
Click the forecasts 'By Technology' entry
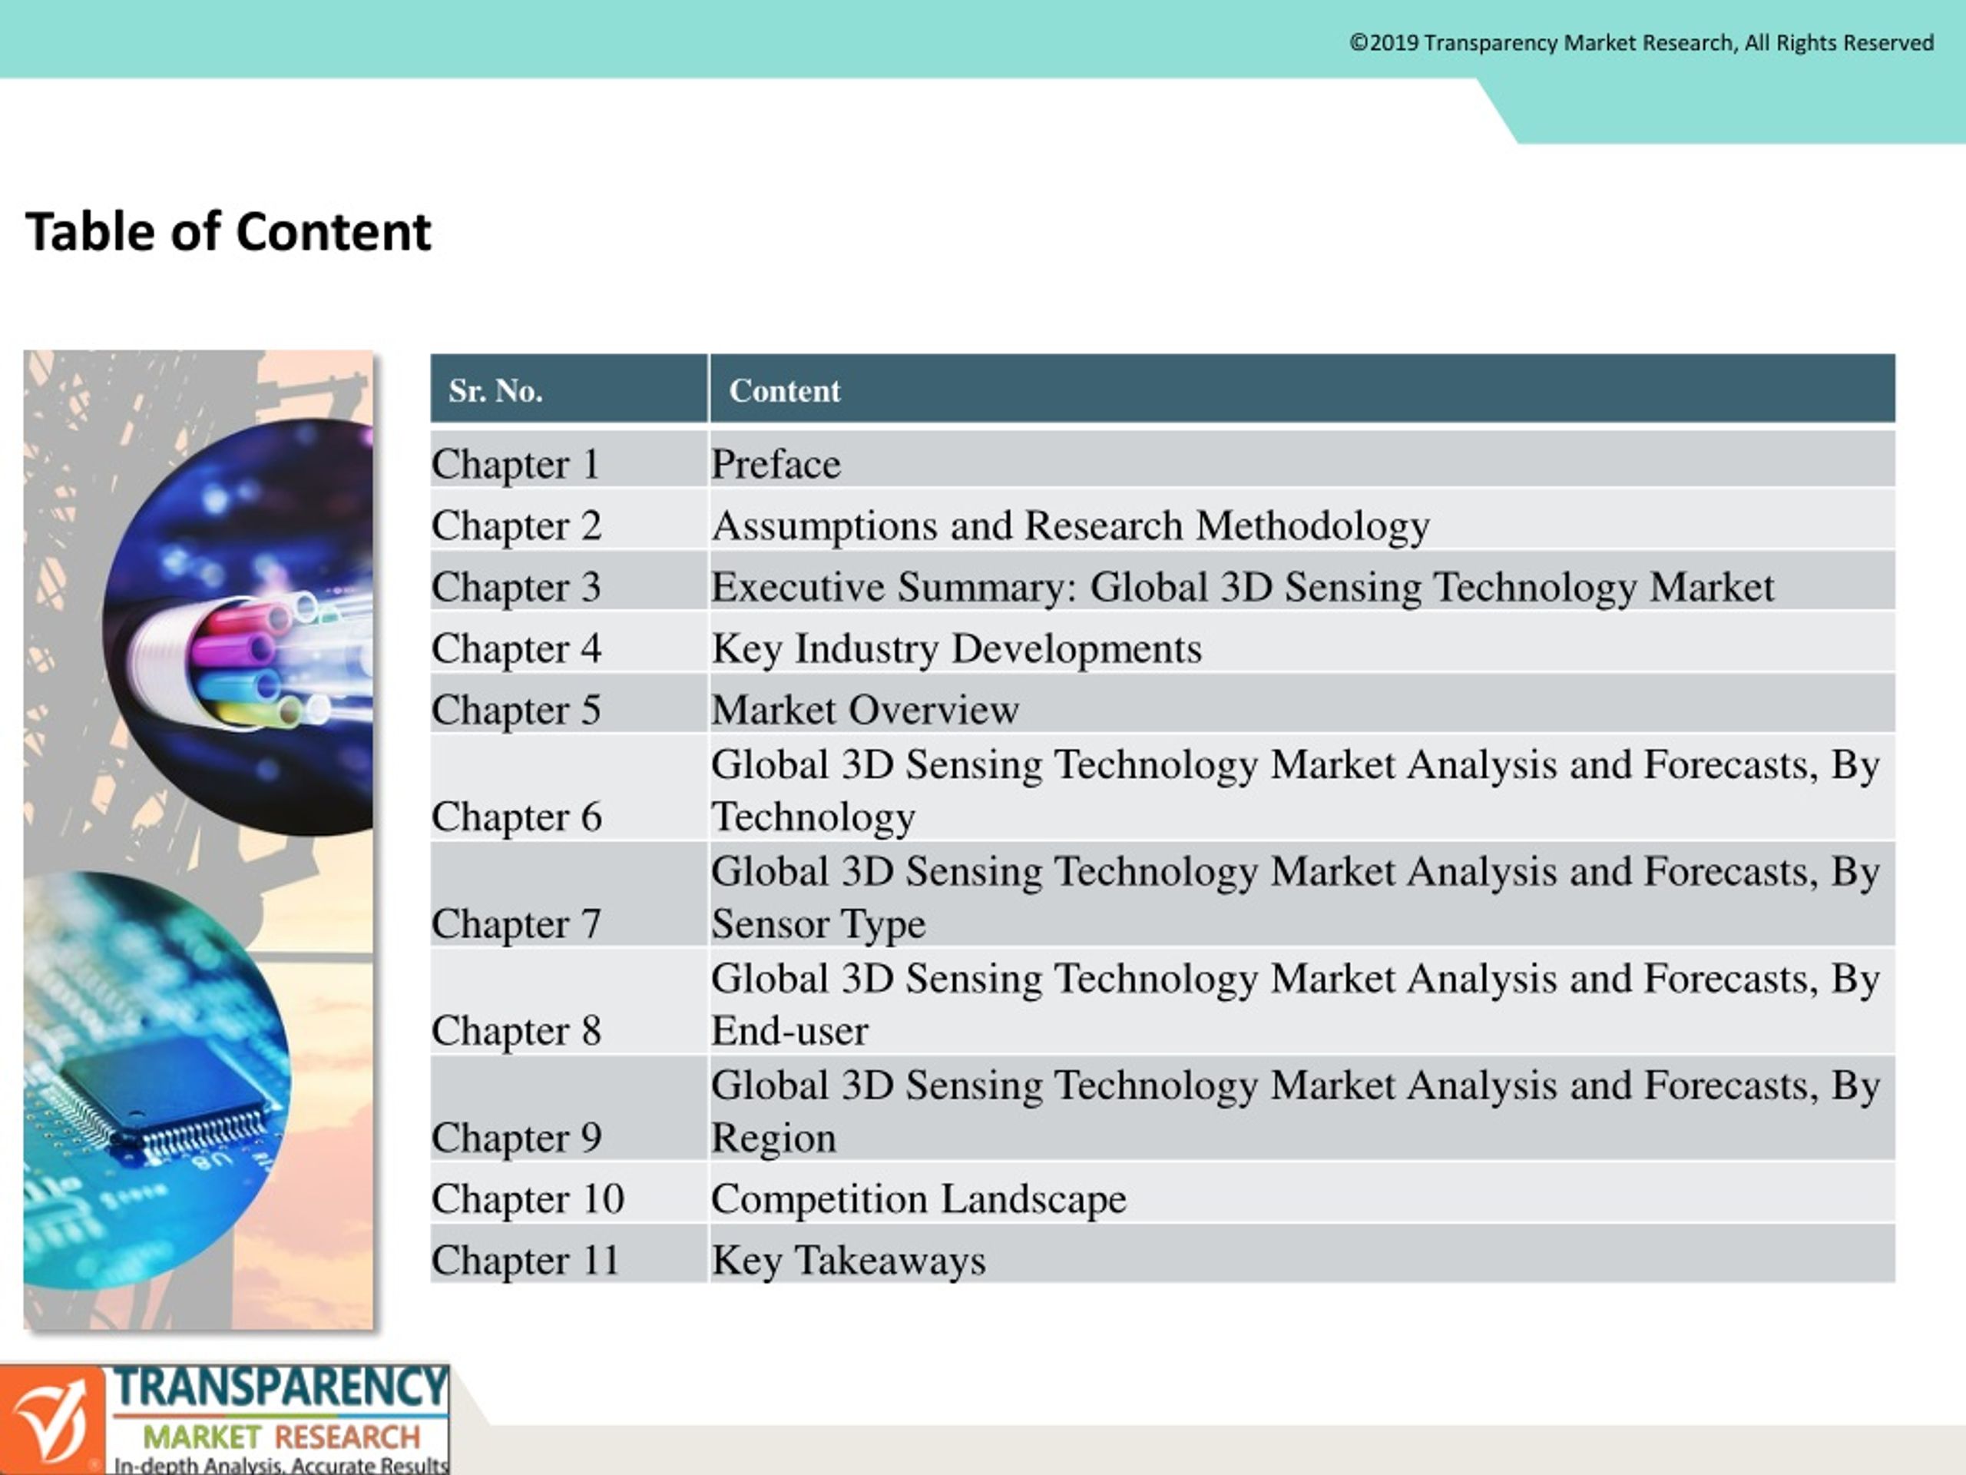tap(1296, 791)
